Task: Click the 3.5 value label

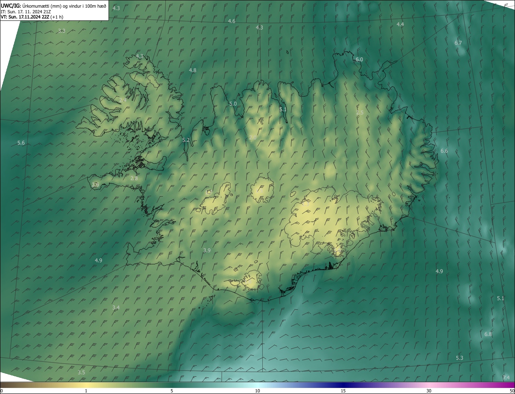Action: 81,373
